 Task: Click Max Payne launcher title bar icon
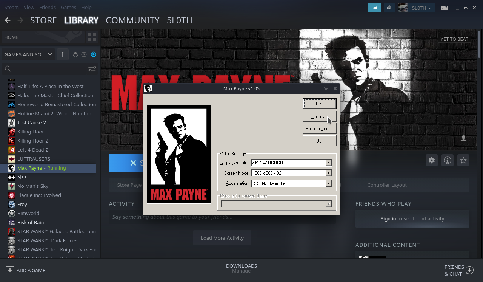pos(148,88)
